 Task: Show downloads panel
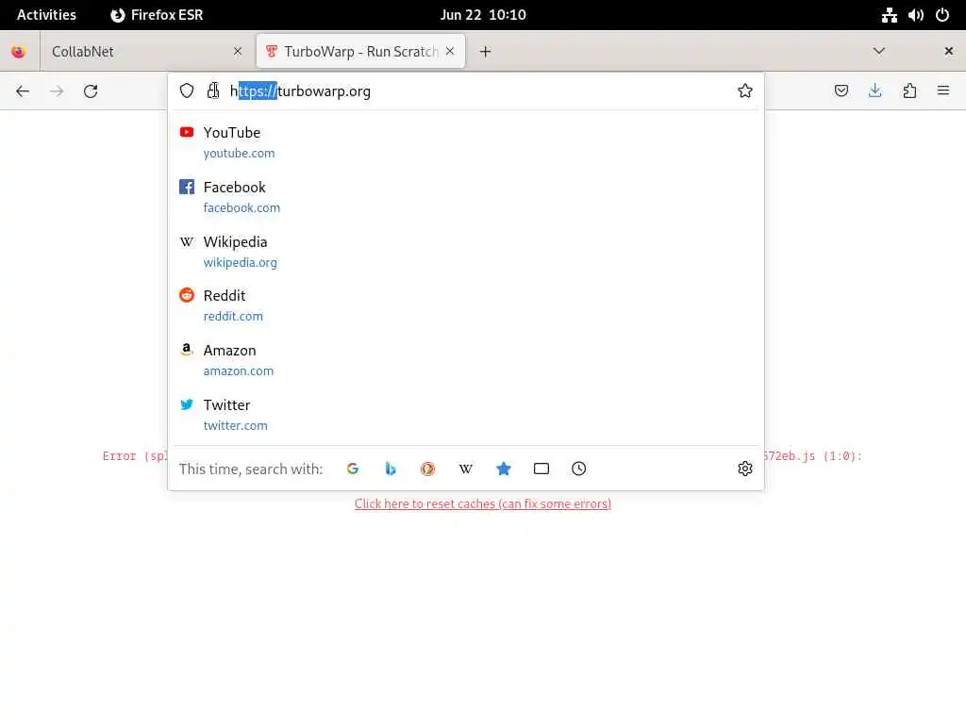click(874, 91)
